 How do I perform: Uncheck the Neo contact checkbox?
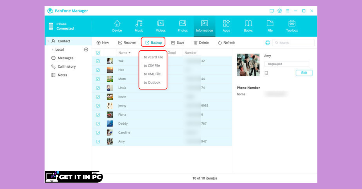click(x=98, y=70)
